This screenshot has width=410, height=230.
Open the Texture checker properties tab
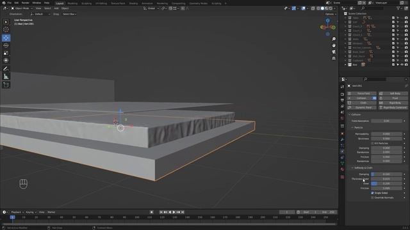tap(342, 177)
